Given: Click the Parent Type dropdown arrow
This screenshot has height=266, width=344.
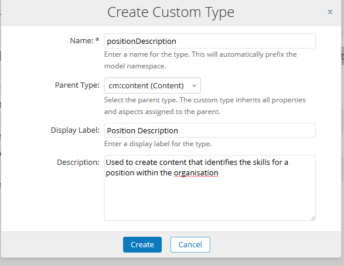Looking at the screenshot, I should click(194, 86).
